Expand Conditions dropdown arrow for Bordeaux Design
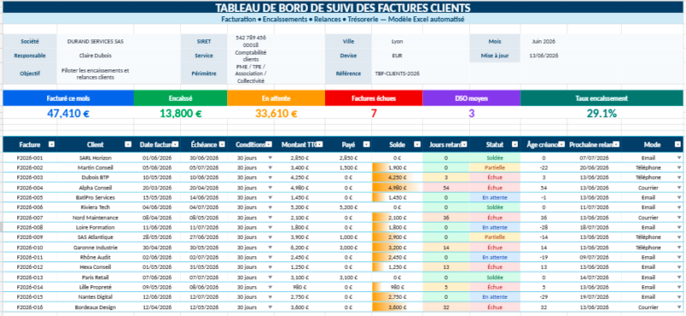686x316 pixels. coord(270,307)
